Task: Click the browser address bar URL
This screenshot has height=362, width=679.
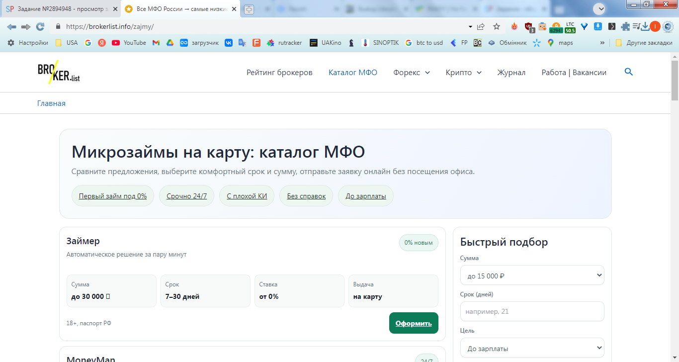Action: [110, 27]
